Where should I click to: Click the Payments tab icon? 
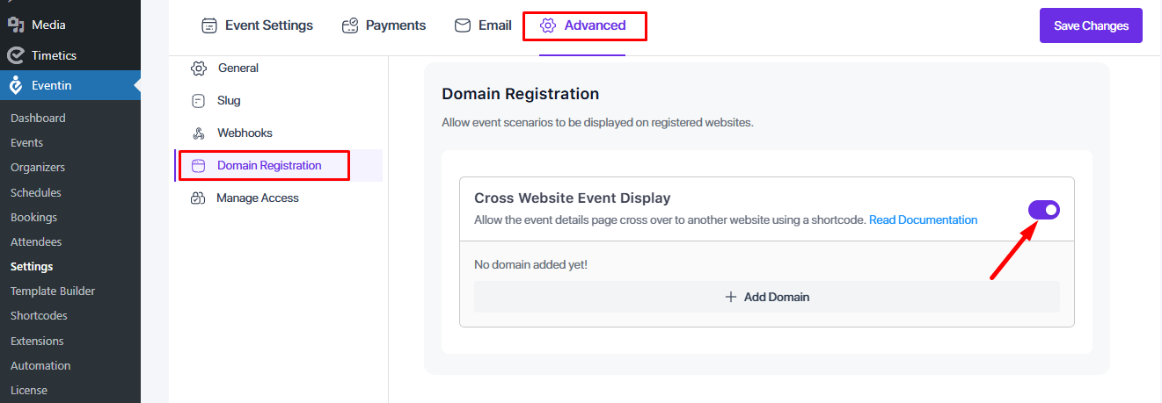(x=350, y=25)
